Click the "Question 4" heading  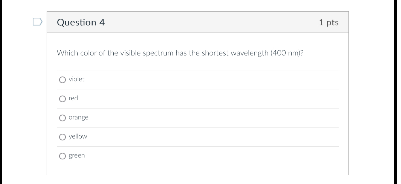(x=81, y=22)
